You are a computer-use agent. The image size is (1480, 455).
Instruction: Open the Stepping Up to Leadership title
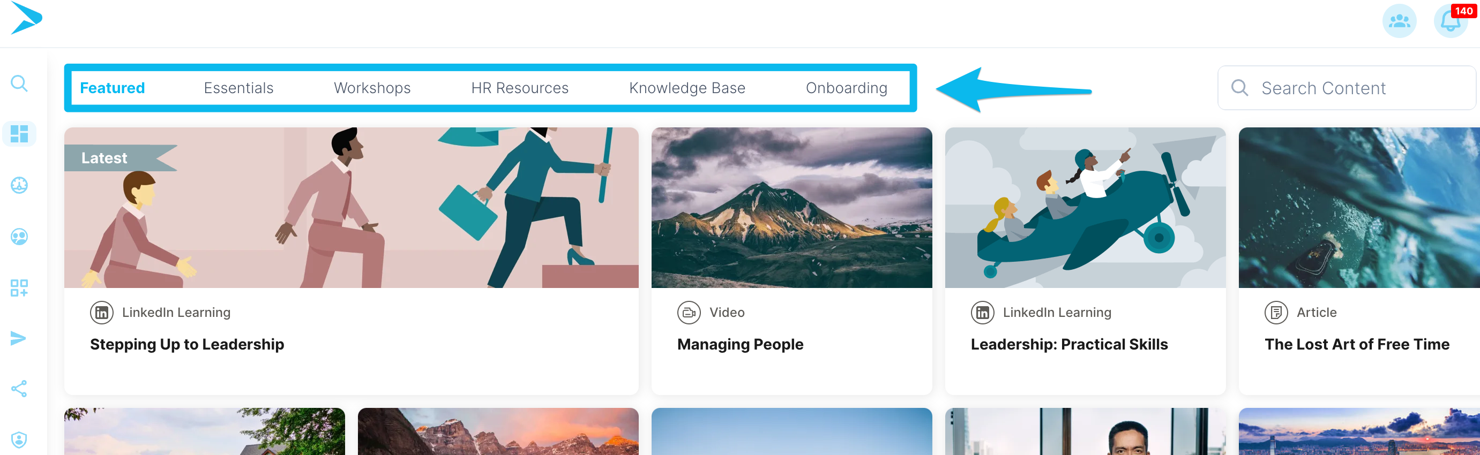point(186,344)
